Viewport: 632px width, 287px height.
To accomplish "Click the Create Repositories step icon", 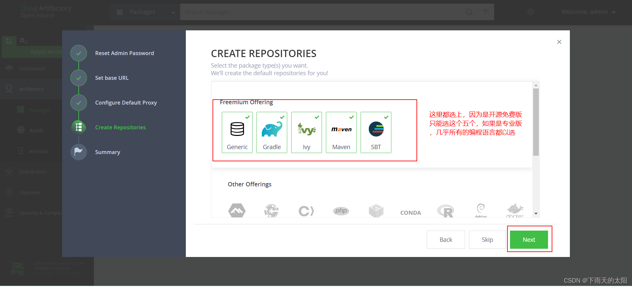I will [x=79, y=127].
